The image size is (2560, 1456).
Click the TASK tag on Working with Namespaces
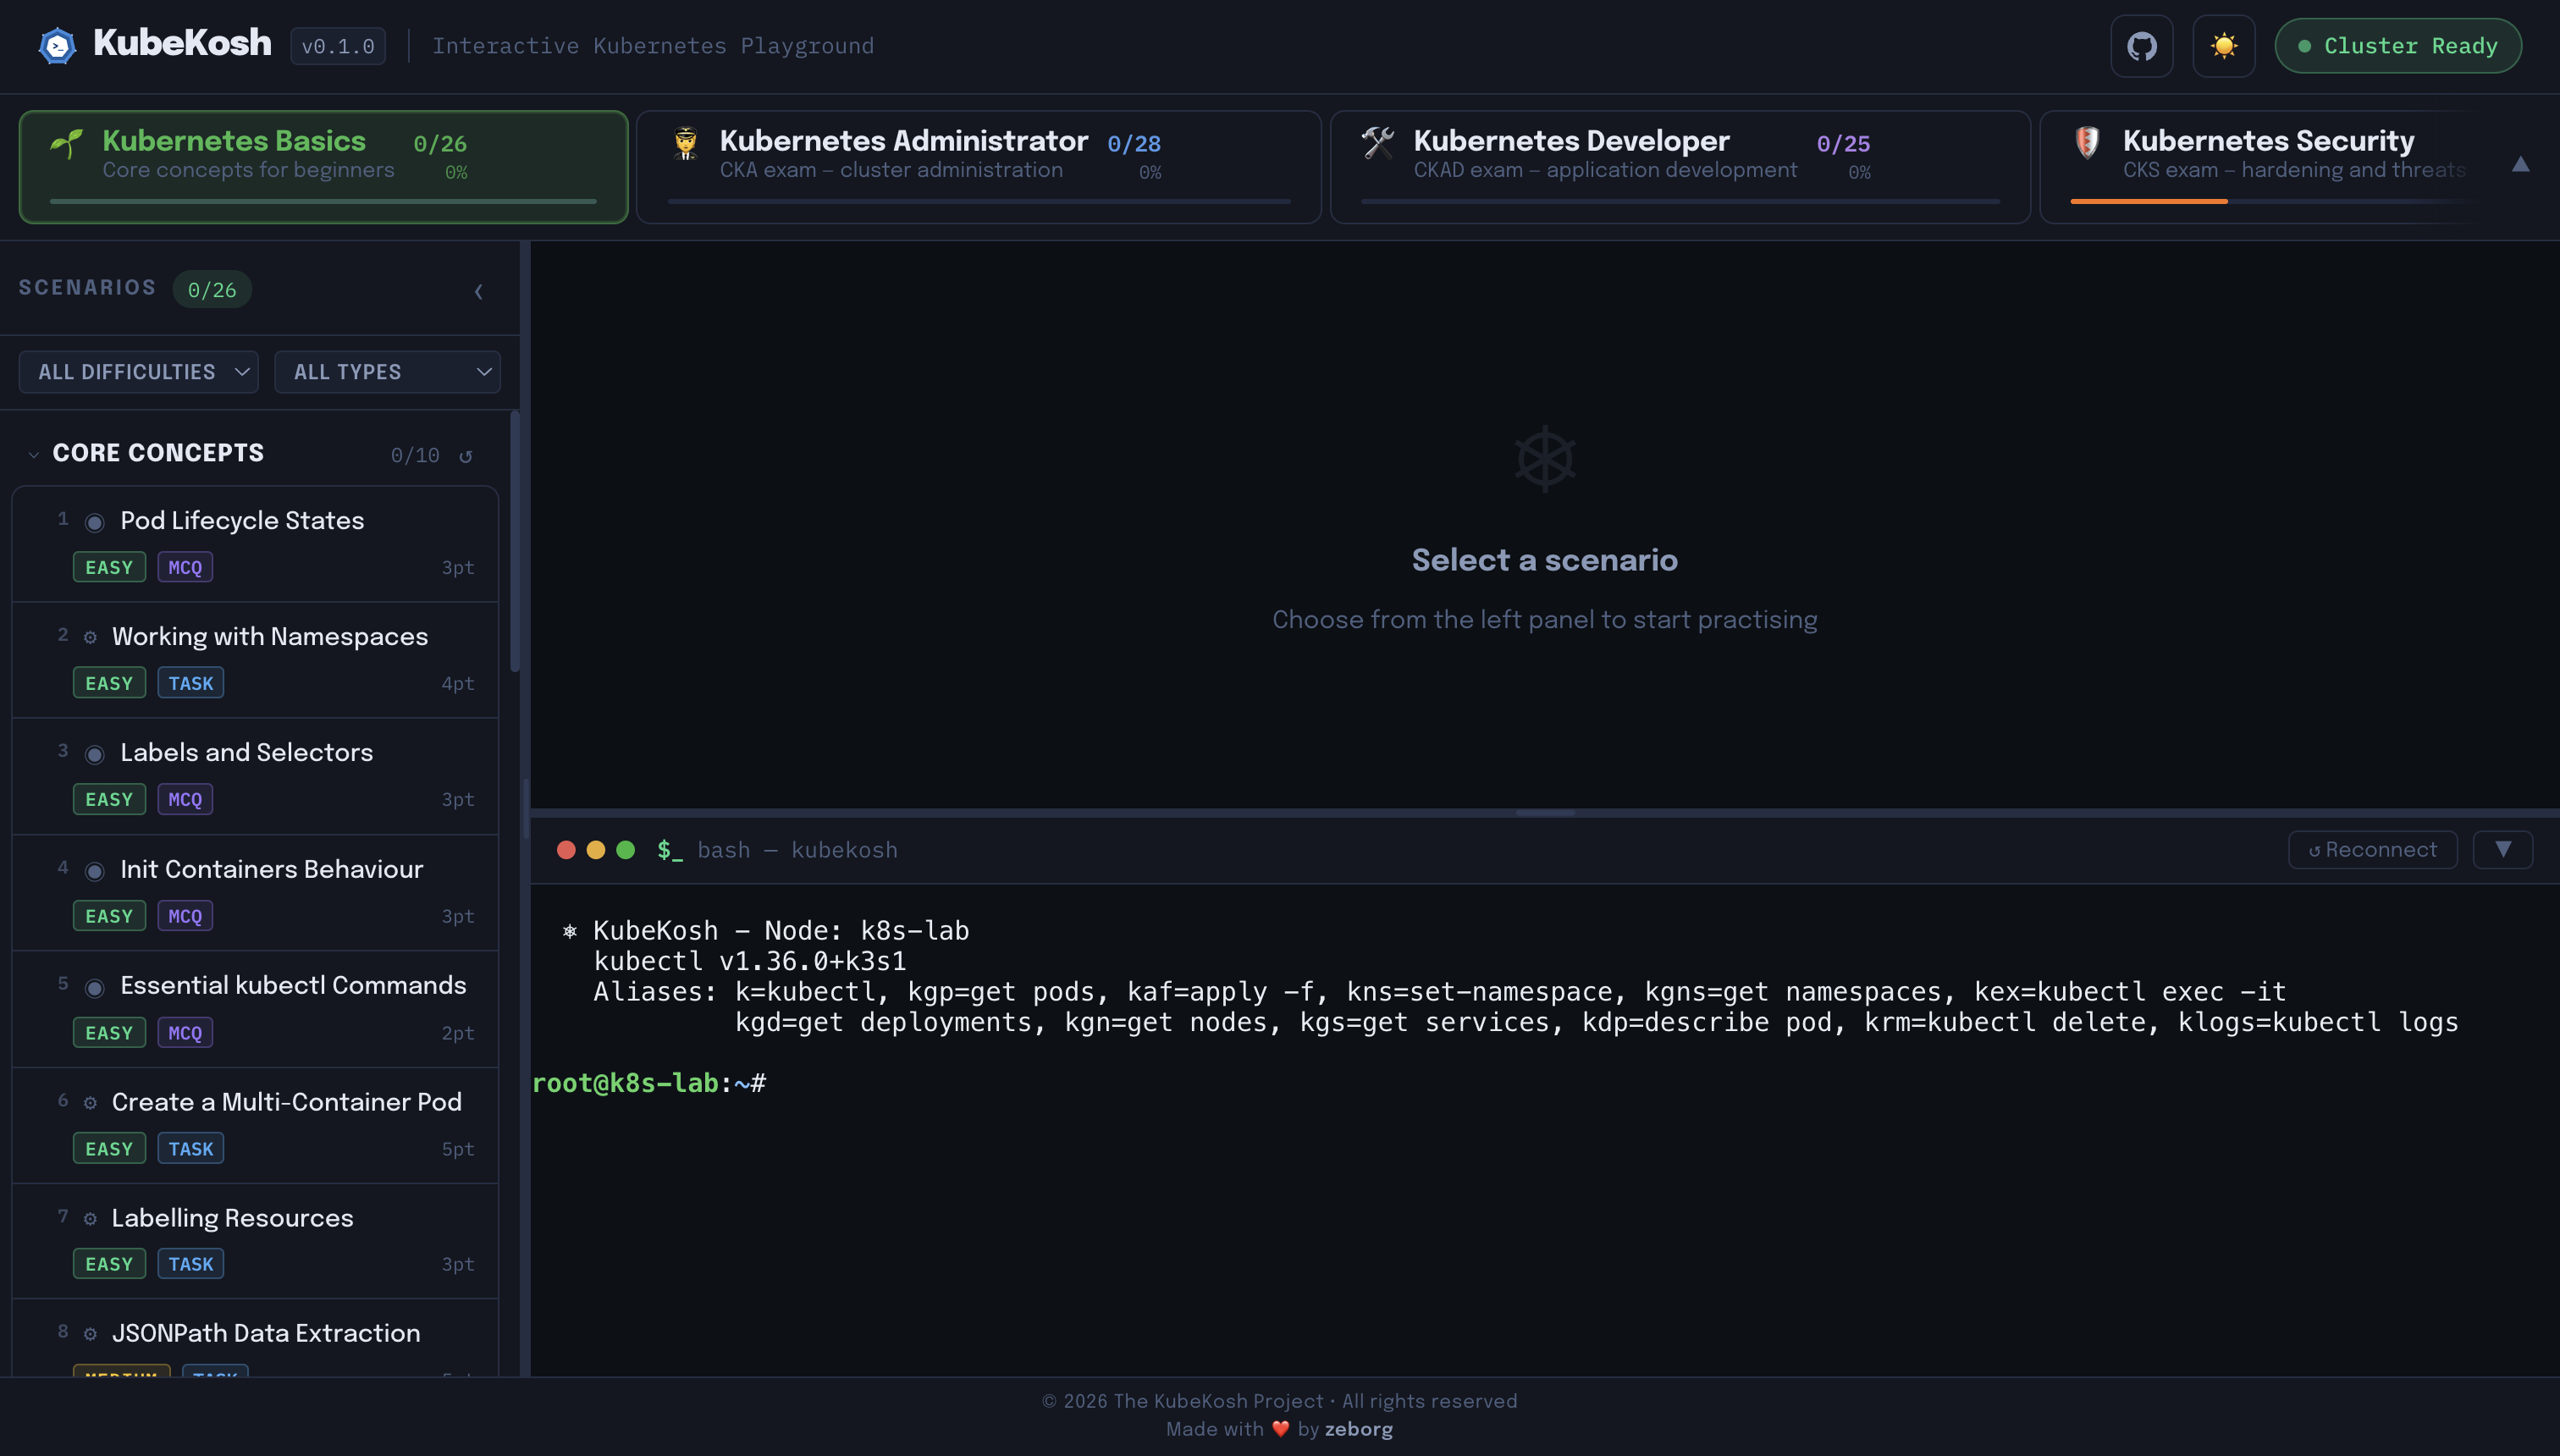(x=190, y=683)
